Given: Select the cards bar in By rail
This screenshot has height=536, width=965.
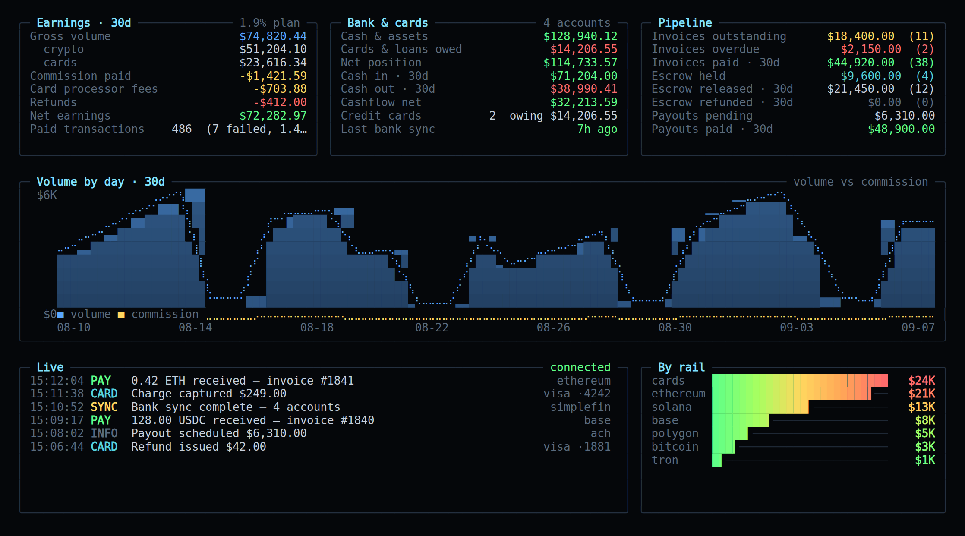Looking at the screenshot, I should coord(800,381).
